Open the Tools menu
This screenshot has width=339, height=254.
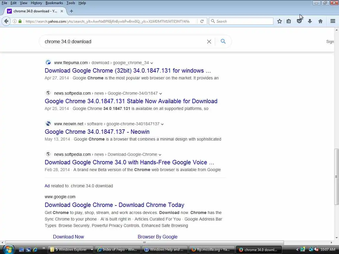point(71,3)
